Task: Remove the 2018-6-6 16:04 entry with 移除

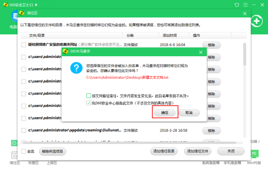Action: 211,45
